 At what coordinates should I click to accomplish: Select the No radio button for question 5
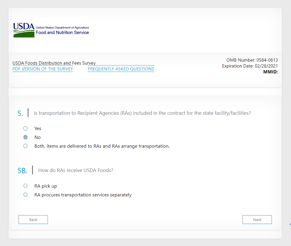pyautogui.click(x=26, y=137)
